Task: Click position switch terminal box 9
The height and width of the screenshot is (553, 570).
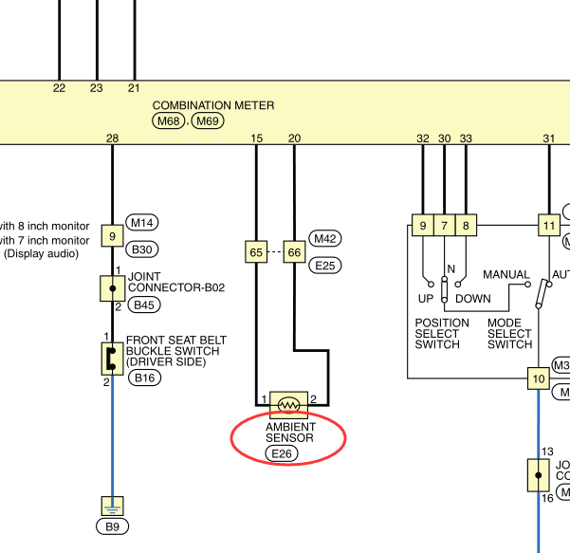Action: [x=423, y=225]
